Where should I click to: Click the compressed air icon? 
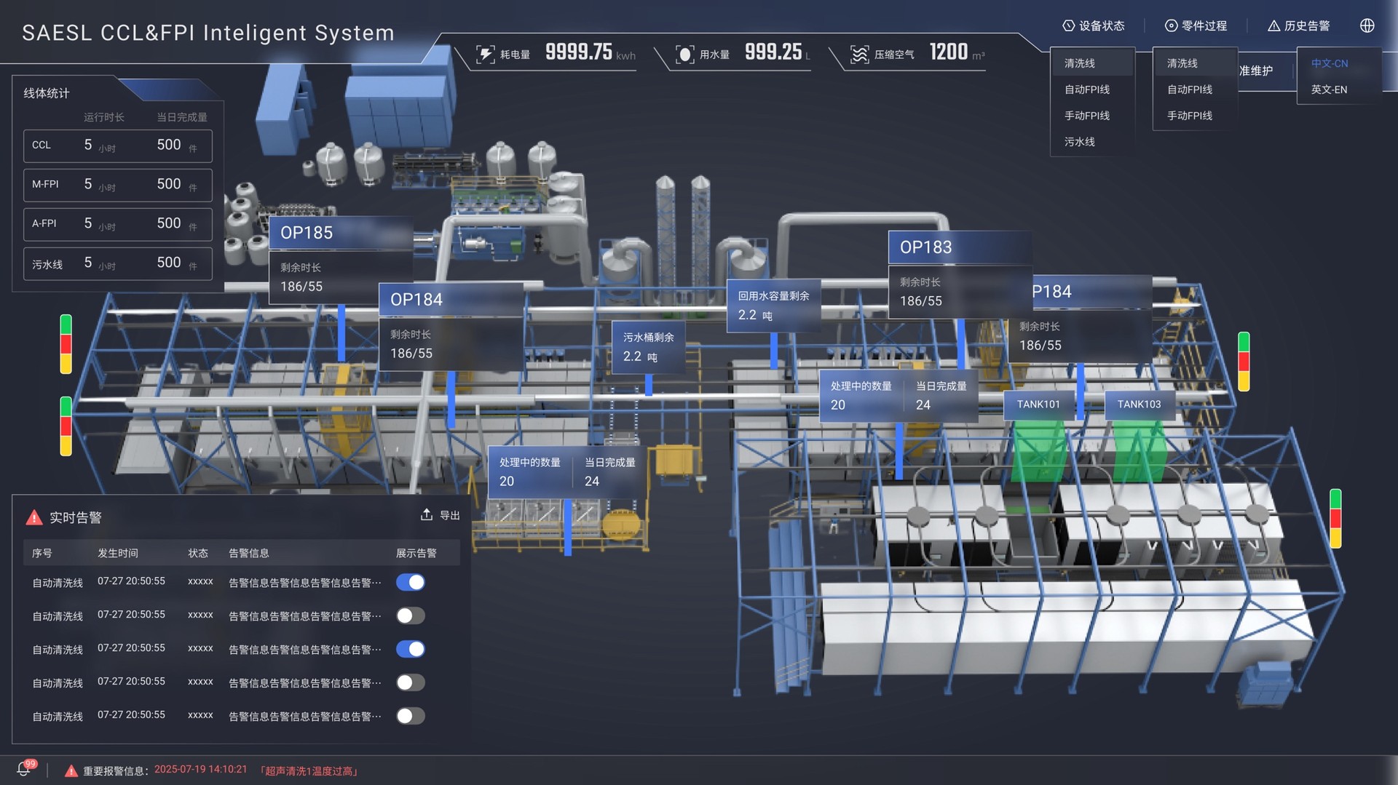(859, 55)
